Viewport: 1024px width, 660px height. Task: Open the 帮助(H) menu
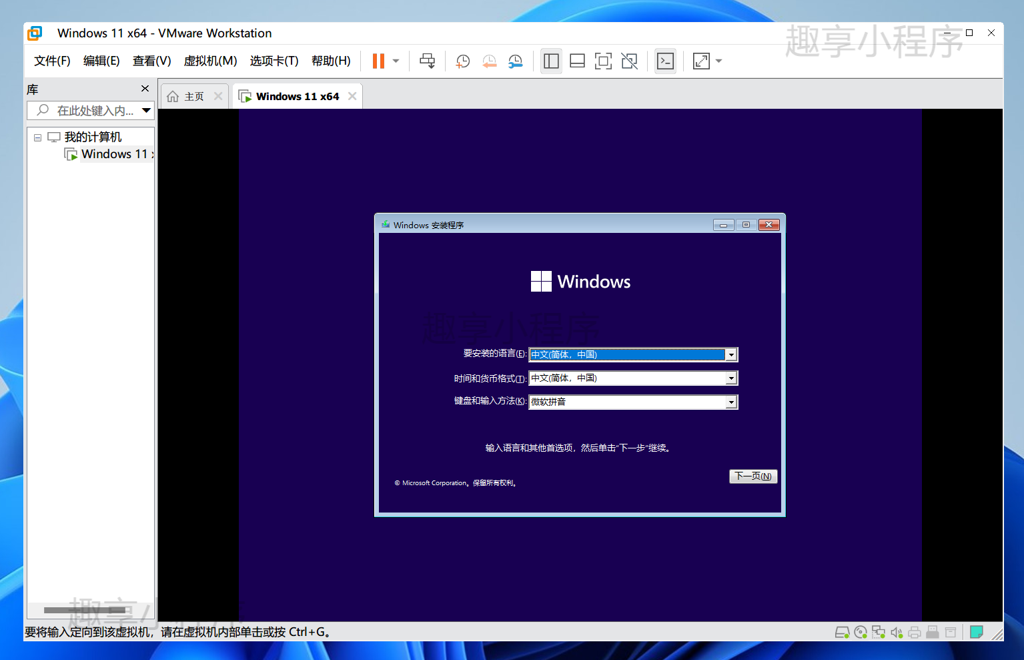click(331, 61)
